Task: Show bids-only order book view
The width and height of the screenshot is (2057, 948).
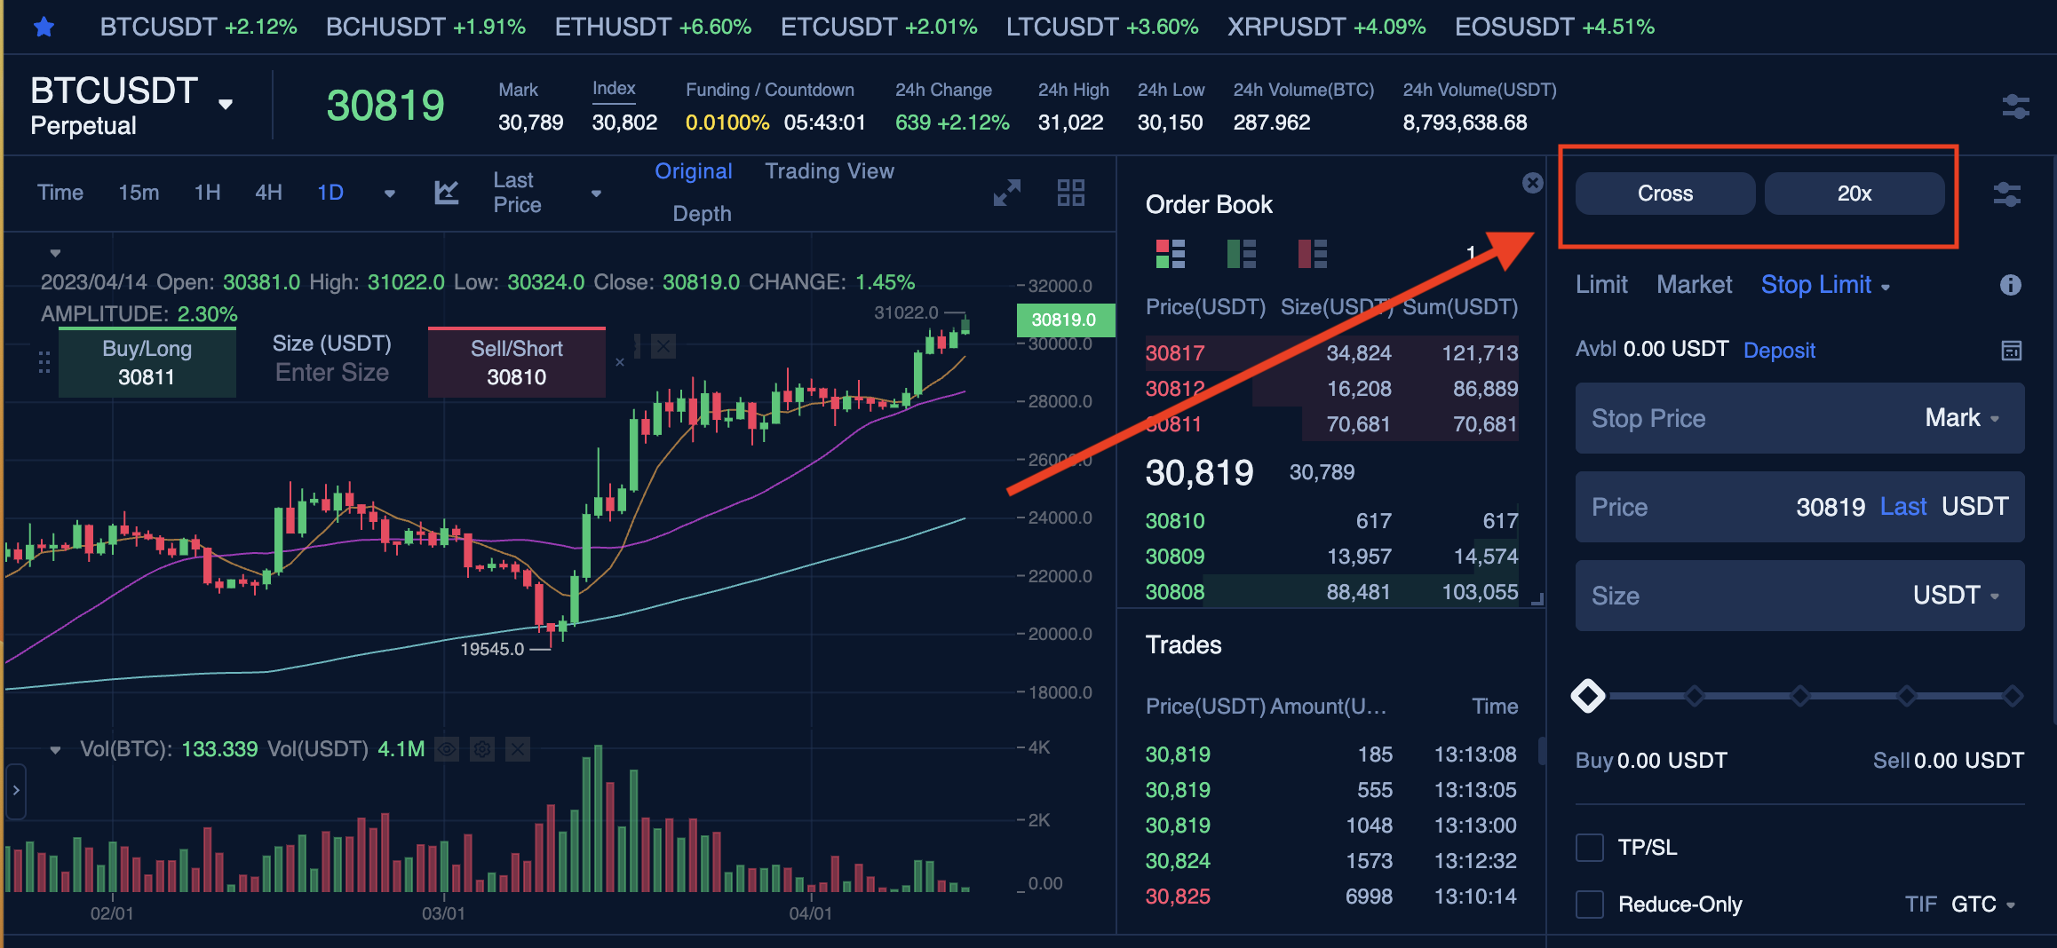Action: pyautogui.click(x=1241, y=254)
